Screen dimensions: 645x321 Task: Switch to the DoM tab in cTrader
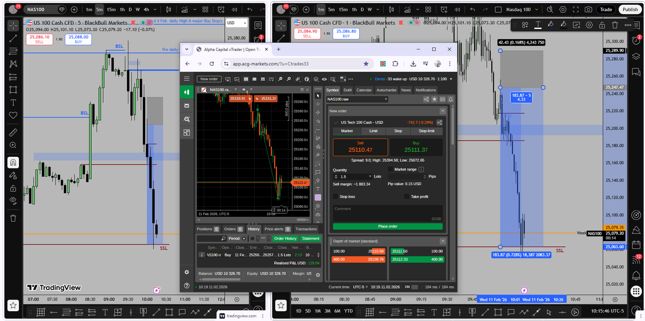coord(348,90)
